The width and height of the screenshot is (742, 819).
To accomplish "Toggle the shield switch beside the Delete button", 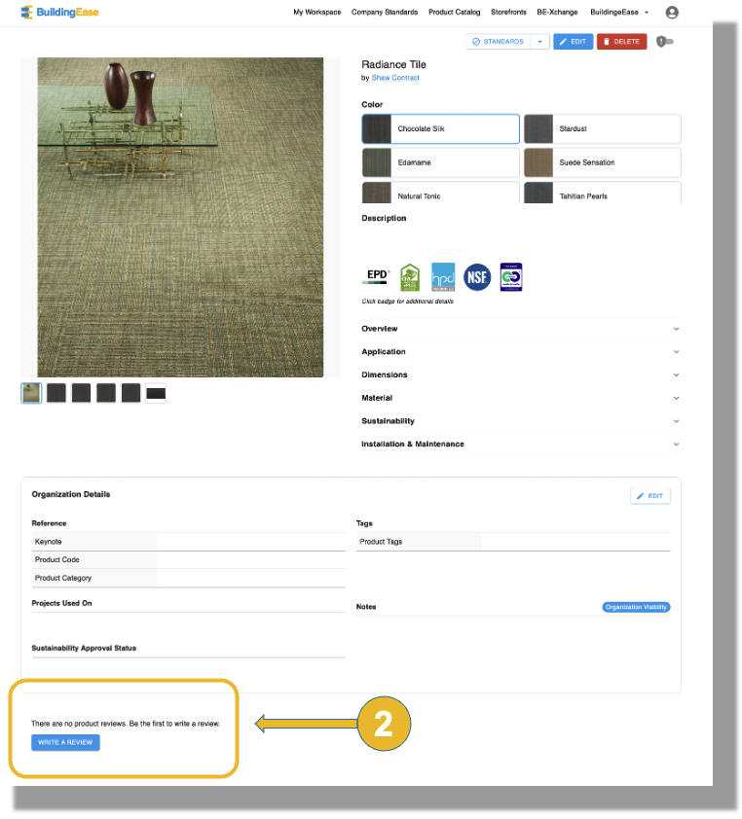I will pyautogui.click(x=666, y=42).
